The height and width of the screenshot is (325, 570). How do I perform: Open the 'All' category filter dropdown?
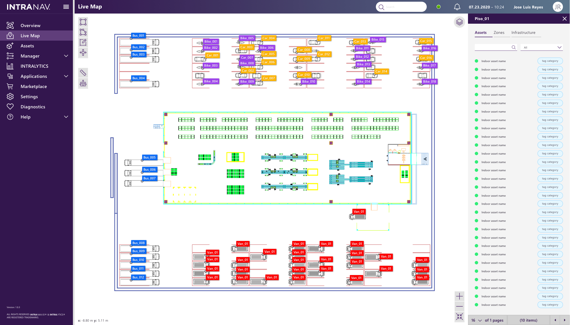(542, 47)
